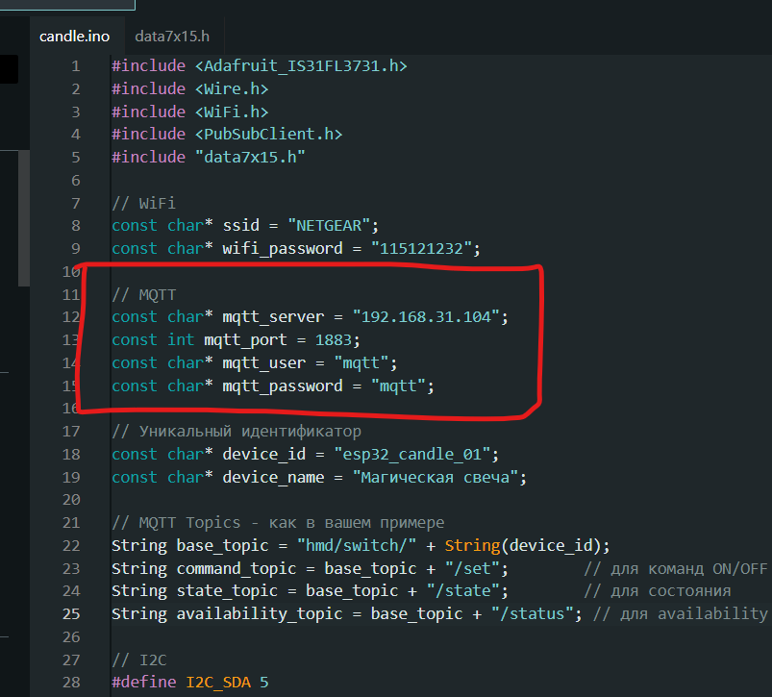The height and width of the screenshot is (697, 772).
Task: Open the data7x15.h tab
Action: click(x=172, y=37)
